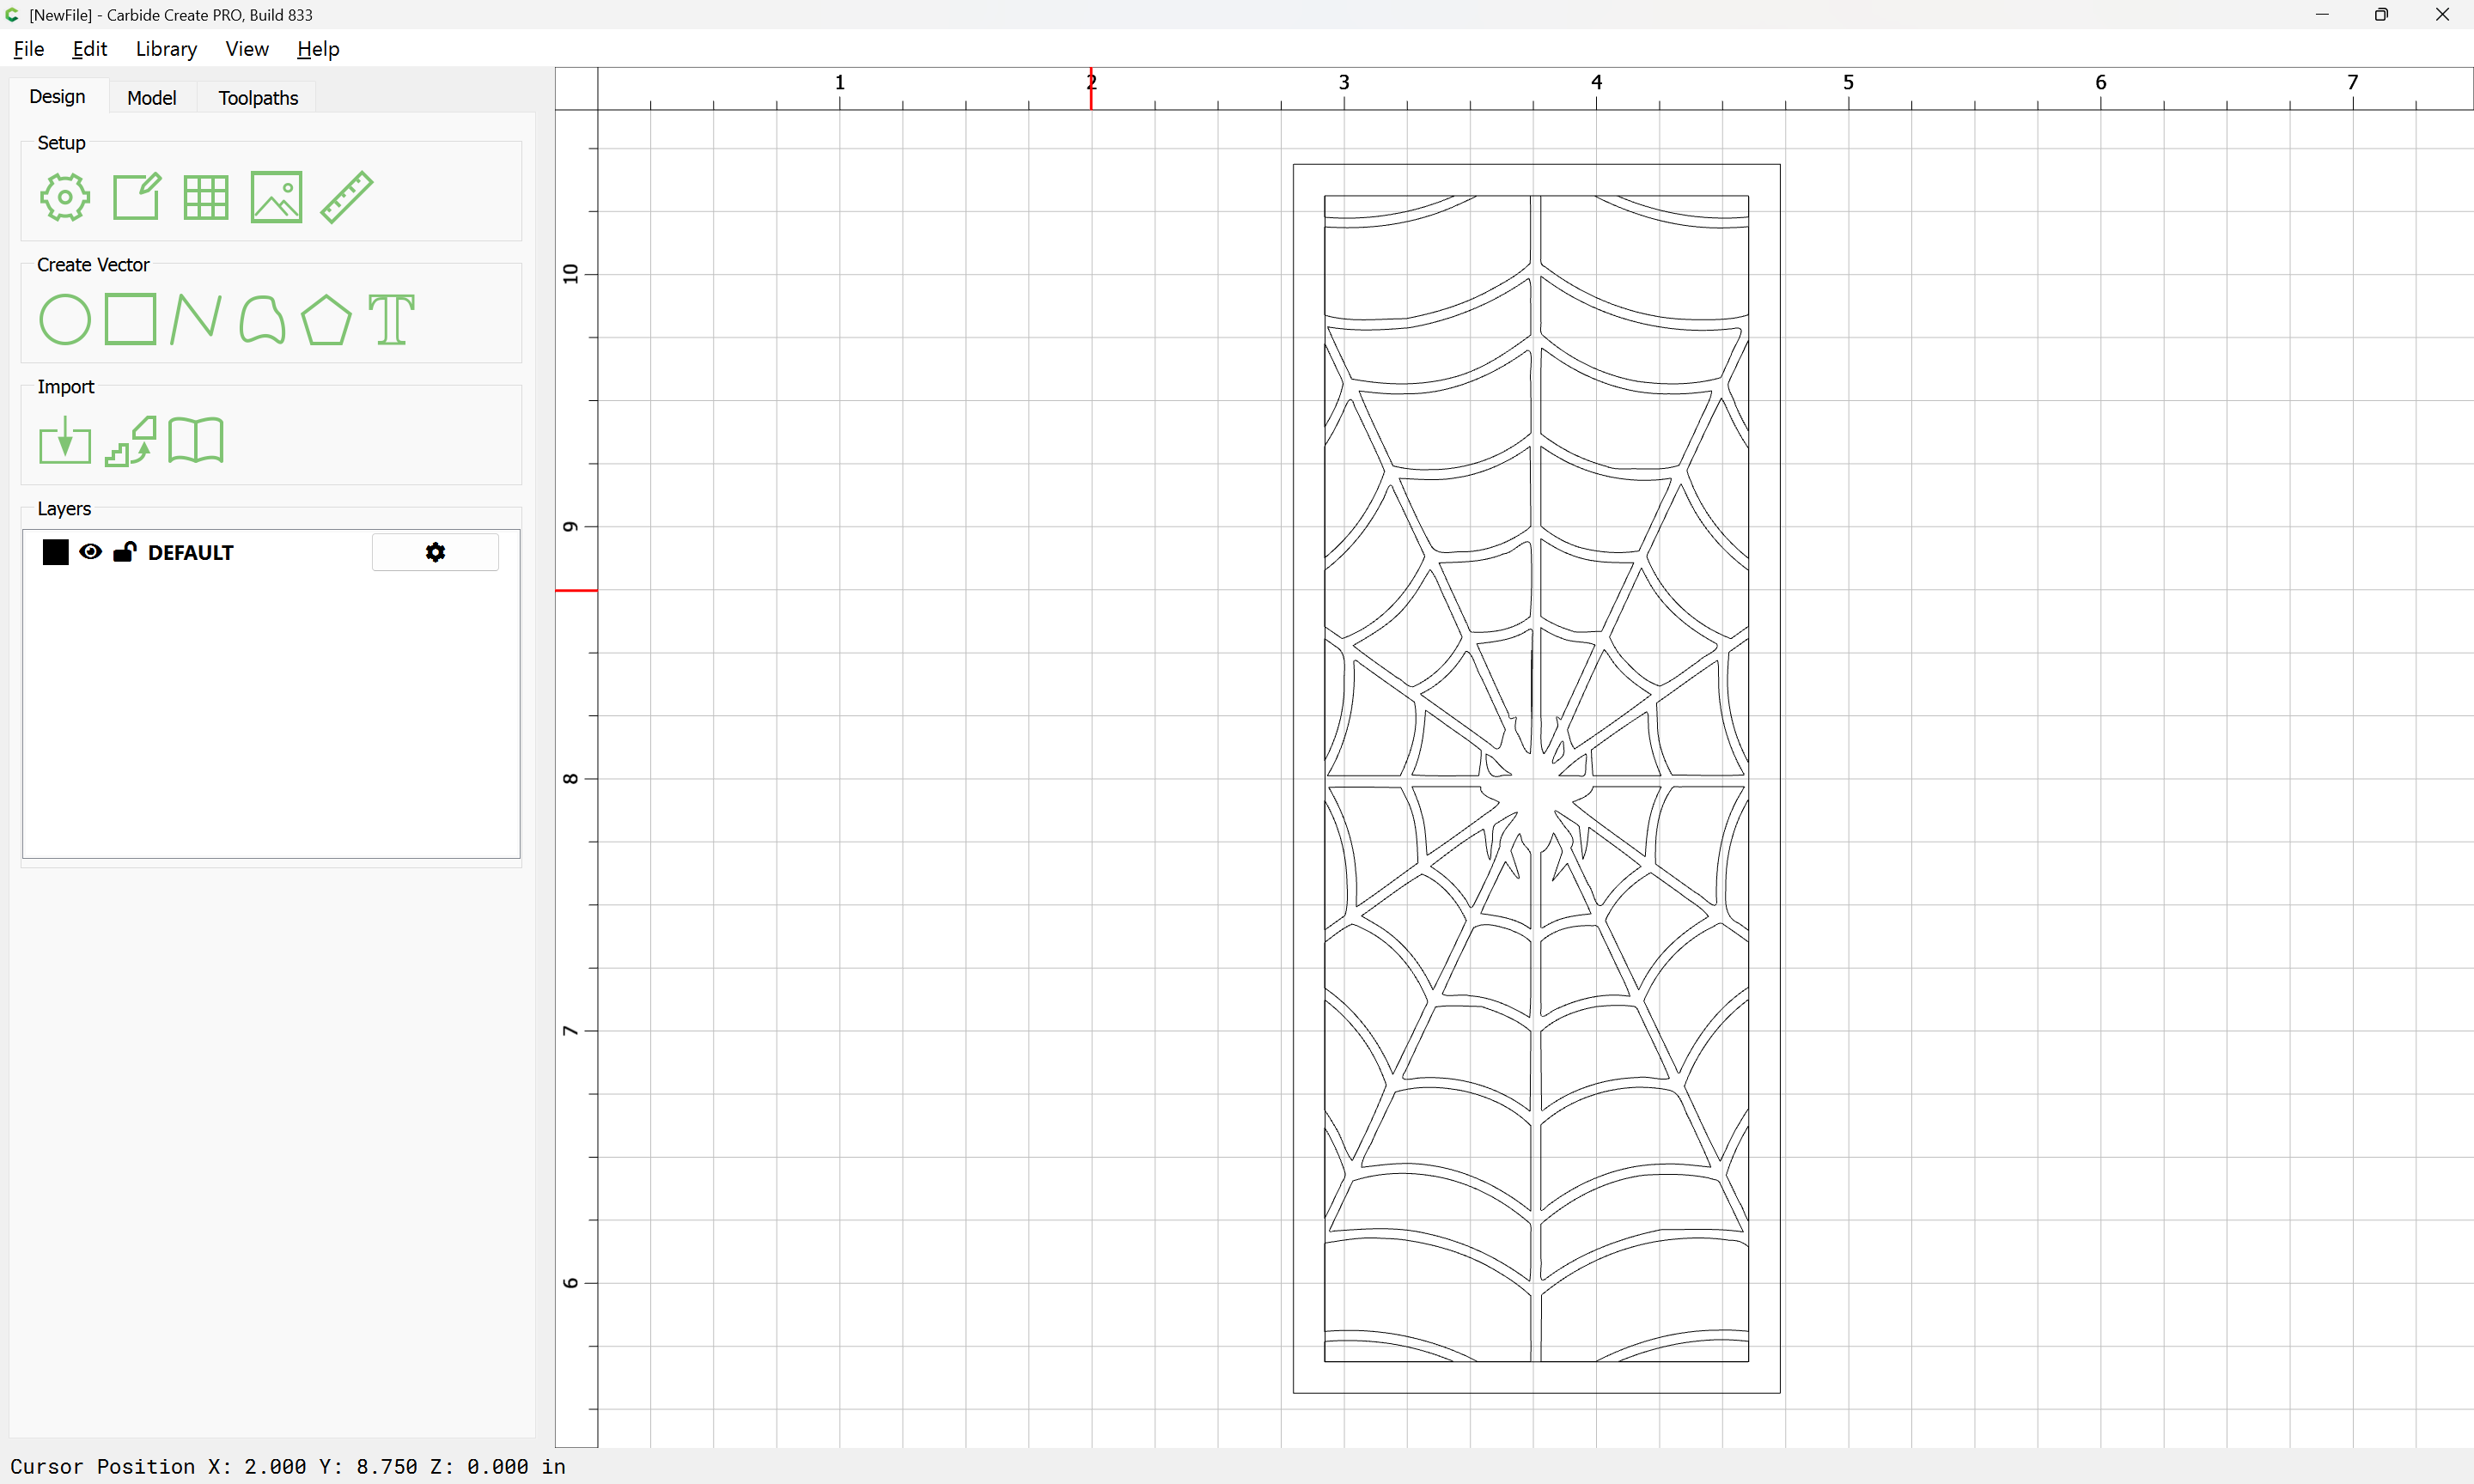
Task: Open DEFAULT layer settings gear button
Action: (435, 552)
